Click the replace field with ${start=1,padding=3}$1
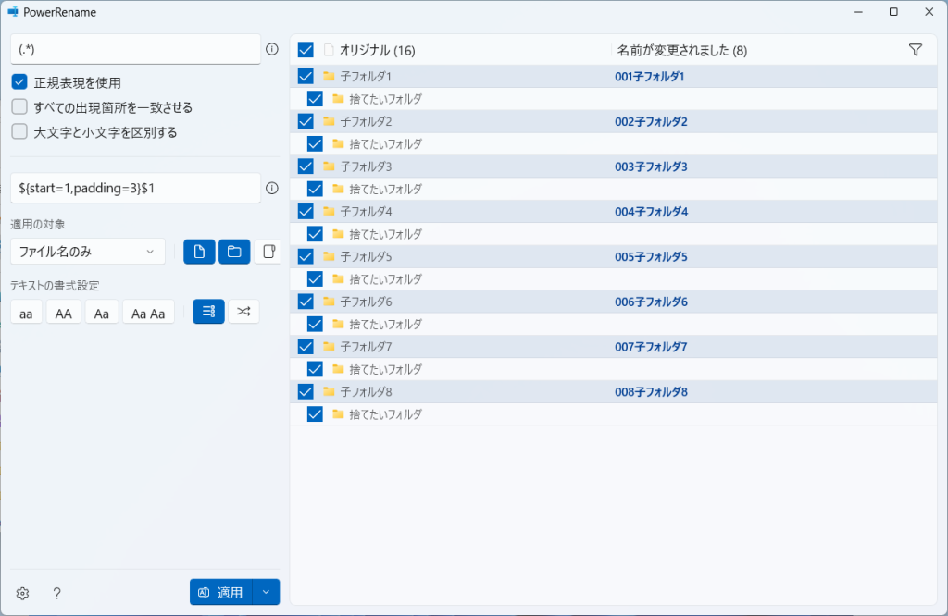948x616 pixels. (x=135, y=188)
